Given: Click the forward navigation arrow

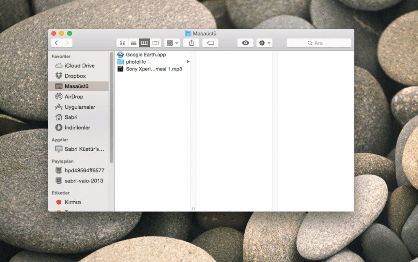Looking at the screenshot, I should click(x=67, y=42).
